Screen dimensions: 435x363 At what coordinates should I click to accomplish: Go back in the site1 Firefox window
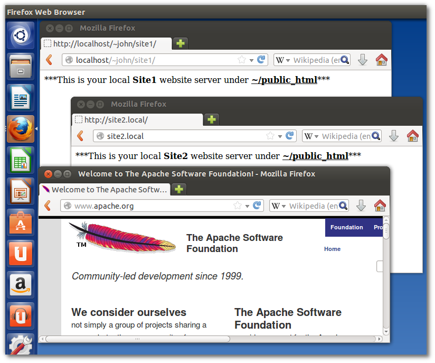[49, 60]
